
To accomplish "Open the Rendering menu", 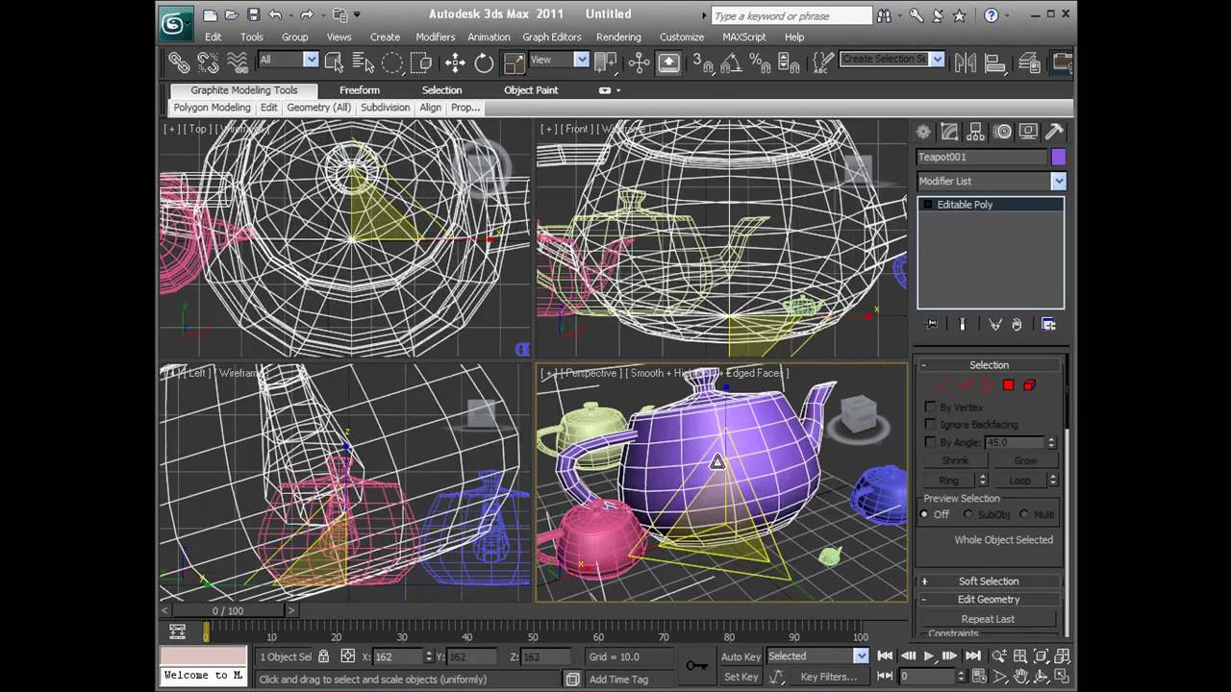I will [618, 37].
